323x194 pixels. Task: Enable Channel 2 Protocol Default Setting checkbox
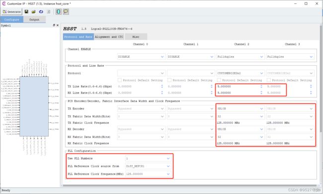pos(219,80)
